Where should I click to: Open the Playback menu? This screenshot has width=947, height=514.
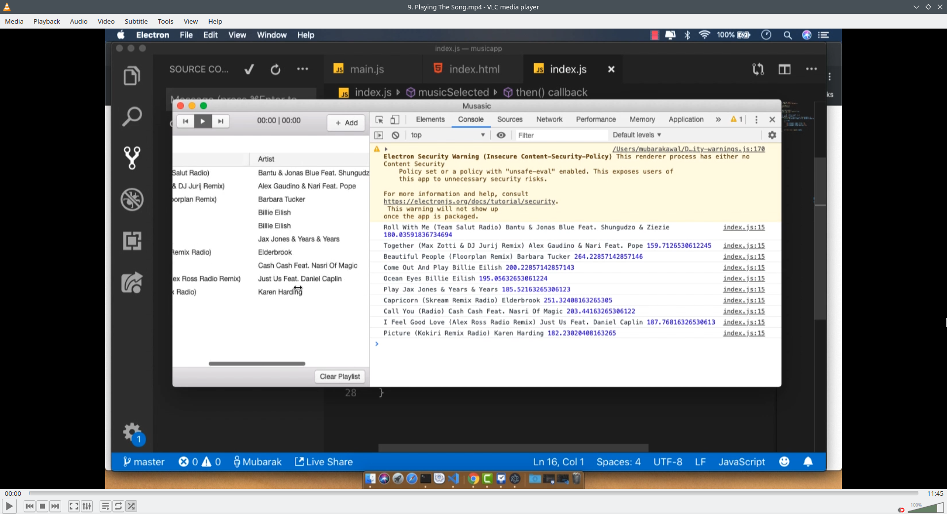[x=47, y=21]
